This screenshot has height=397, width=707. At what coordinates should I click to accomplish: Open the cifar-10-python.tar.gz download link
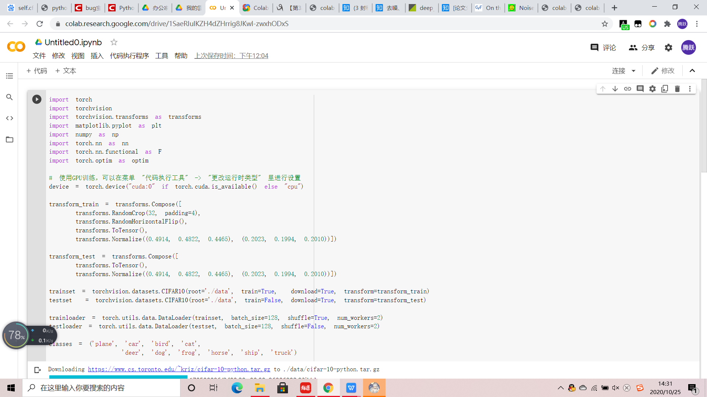coord(179,369)
